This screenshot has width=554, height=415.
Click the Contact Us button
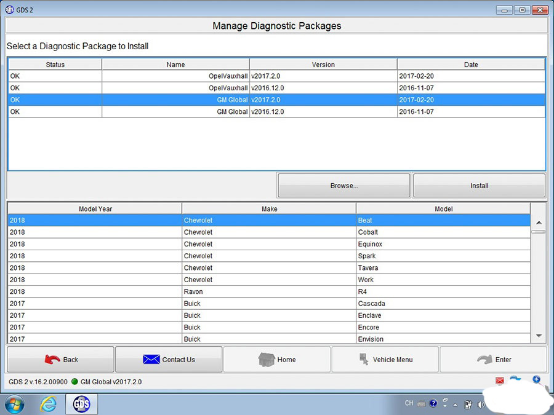click(169, 359)
